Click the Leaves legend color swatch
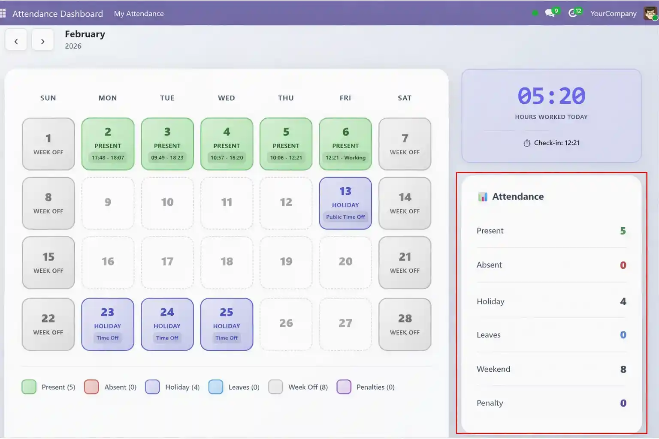Screen dimensions: 659x439 click(216, 387)
